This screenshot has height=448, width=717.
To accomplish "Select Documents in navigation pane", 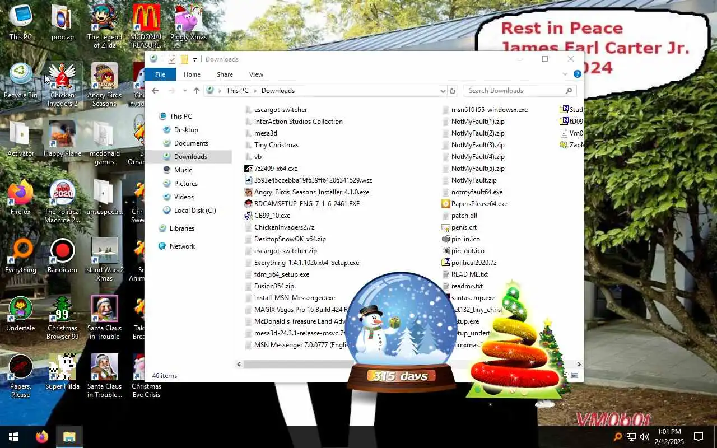I will tap(191, 143).
